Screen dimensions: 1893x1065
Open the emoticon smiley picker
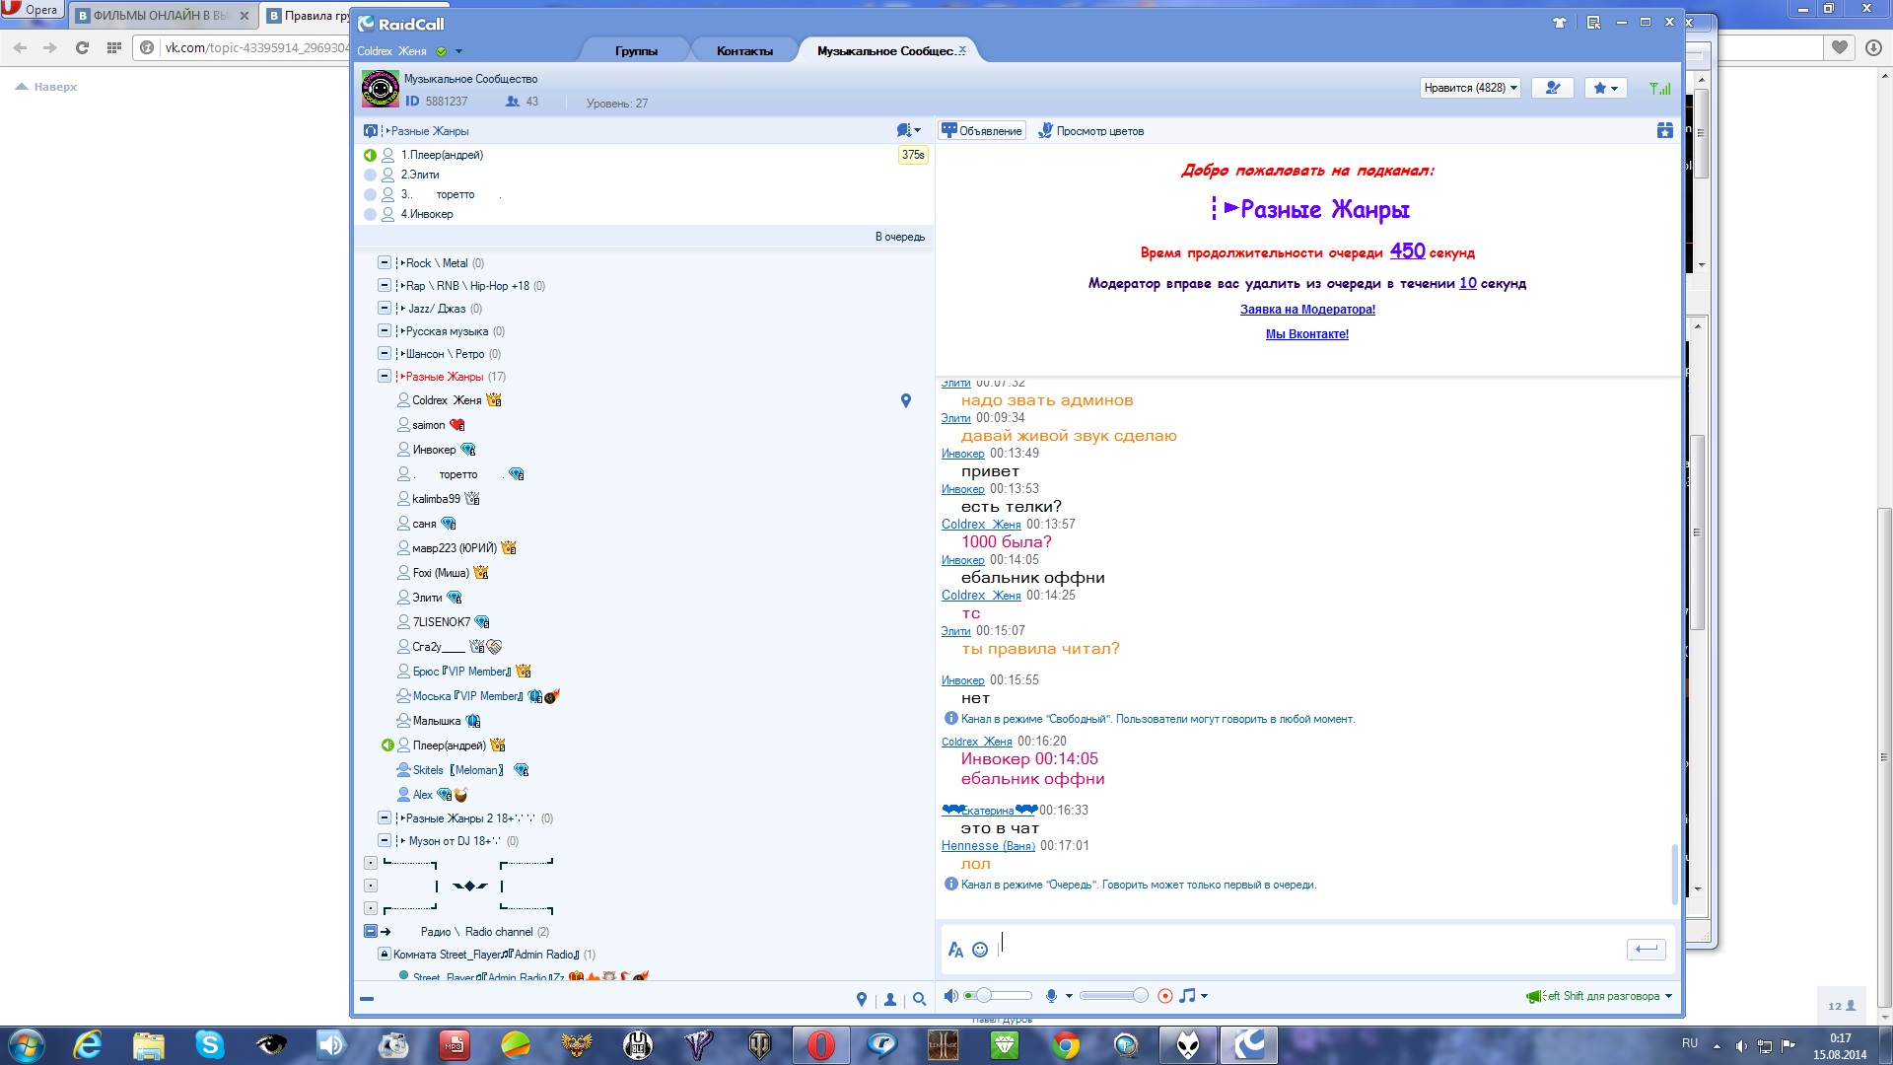pos(980,950)
